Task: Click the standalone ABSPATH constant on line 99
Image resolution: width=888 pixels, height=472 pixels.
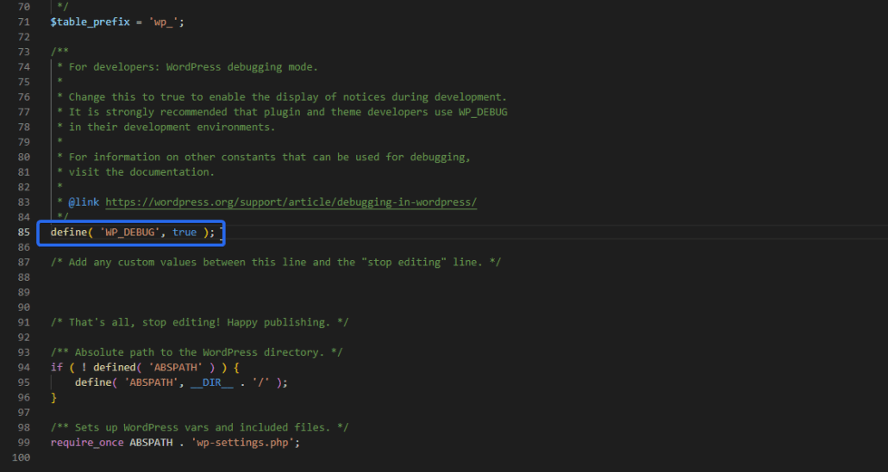Action: pos(151,443)
